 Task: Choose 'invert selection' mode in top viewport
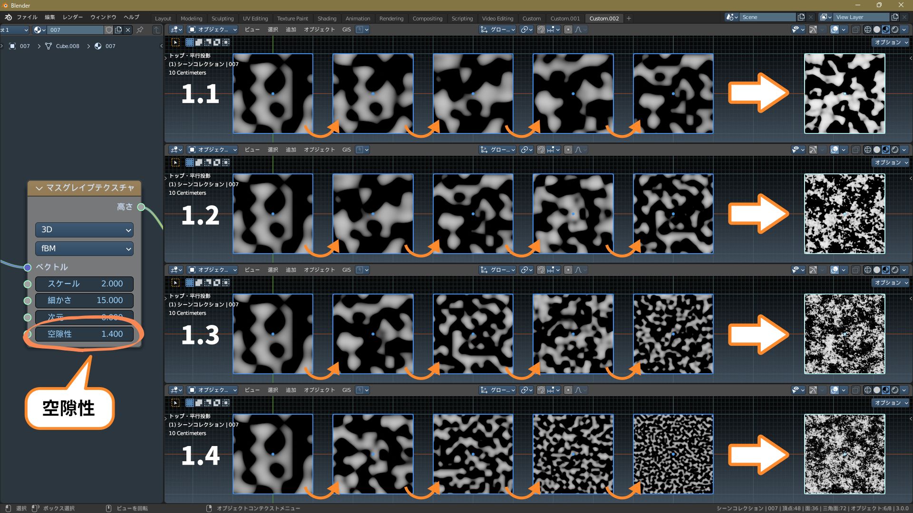point(216,42)
